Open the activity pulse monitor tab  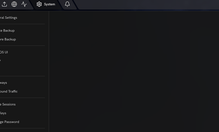coord(24,4)
